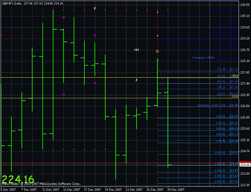251x192 pixels.
Task: Click the 228.30 price axis label
Action: [245, 61]
